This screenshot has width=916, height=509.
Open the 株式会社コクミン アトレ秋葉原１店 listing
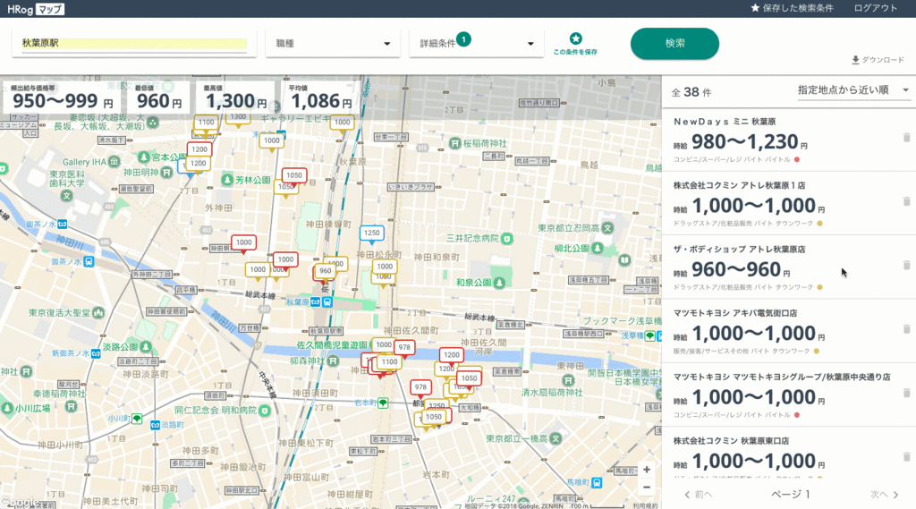(x=789, y=203)
